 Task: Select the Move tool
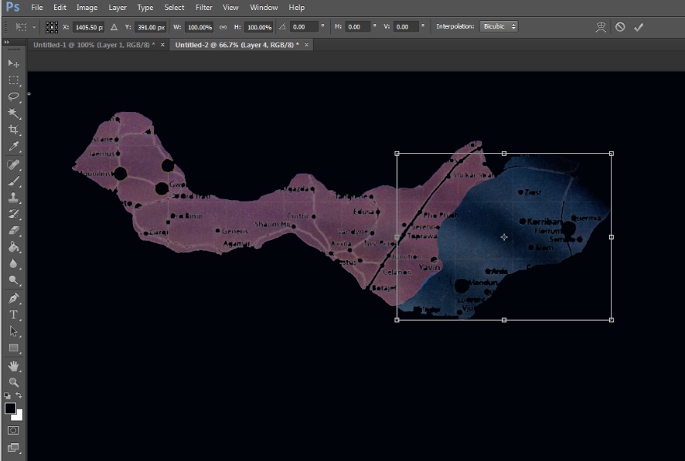(x=13, y=65)
